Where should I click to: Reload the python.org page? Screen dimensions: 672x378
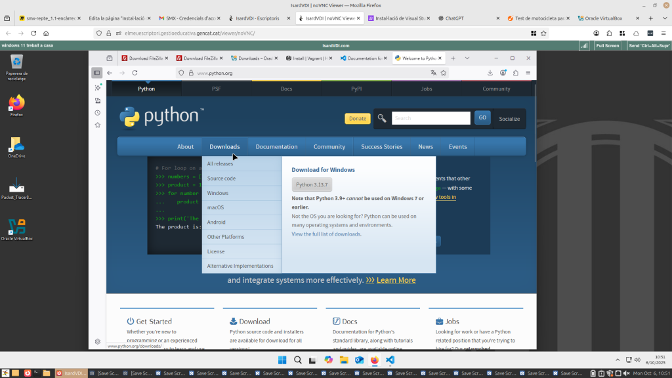[135, 73]
